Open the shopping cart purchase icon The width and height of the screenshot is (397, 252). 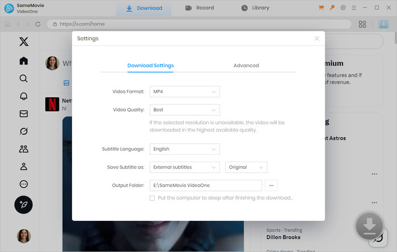(x=322, y=8)
